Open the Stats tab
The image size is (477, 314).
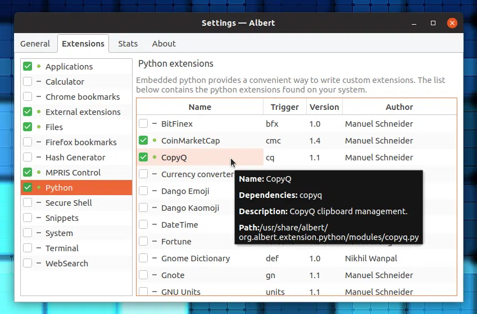(x=128, y=44)
